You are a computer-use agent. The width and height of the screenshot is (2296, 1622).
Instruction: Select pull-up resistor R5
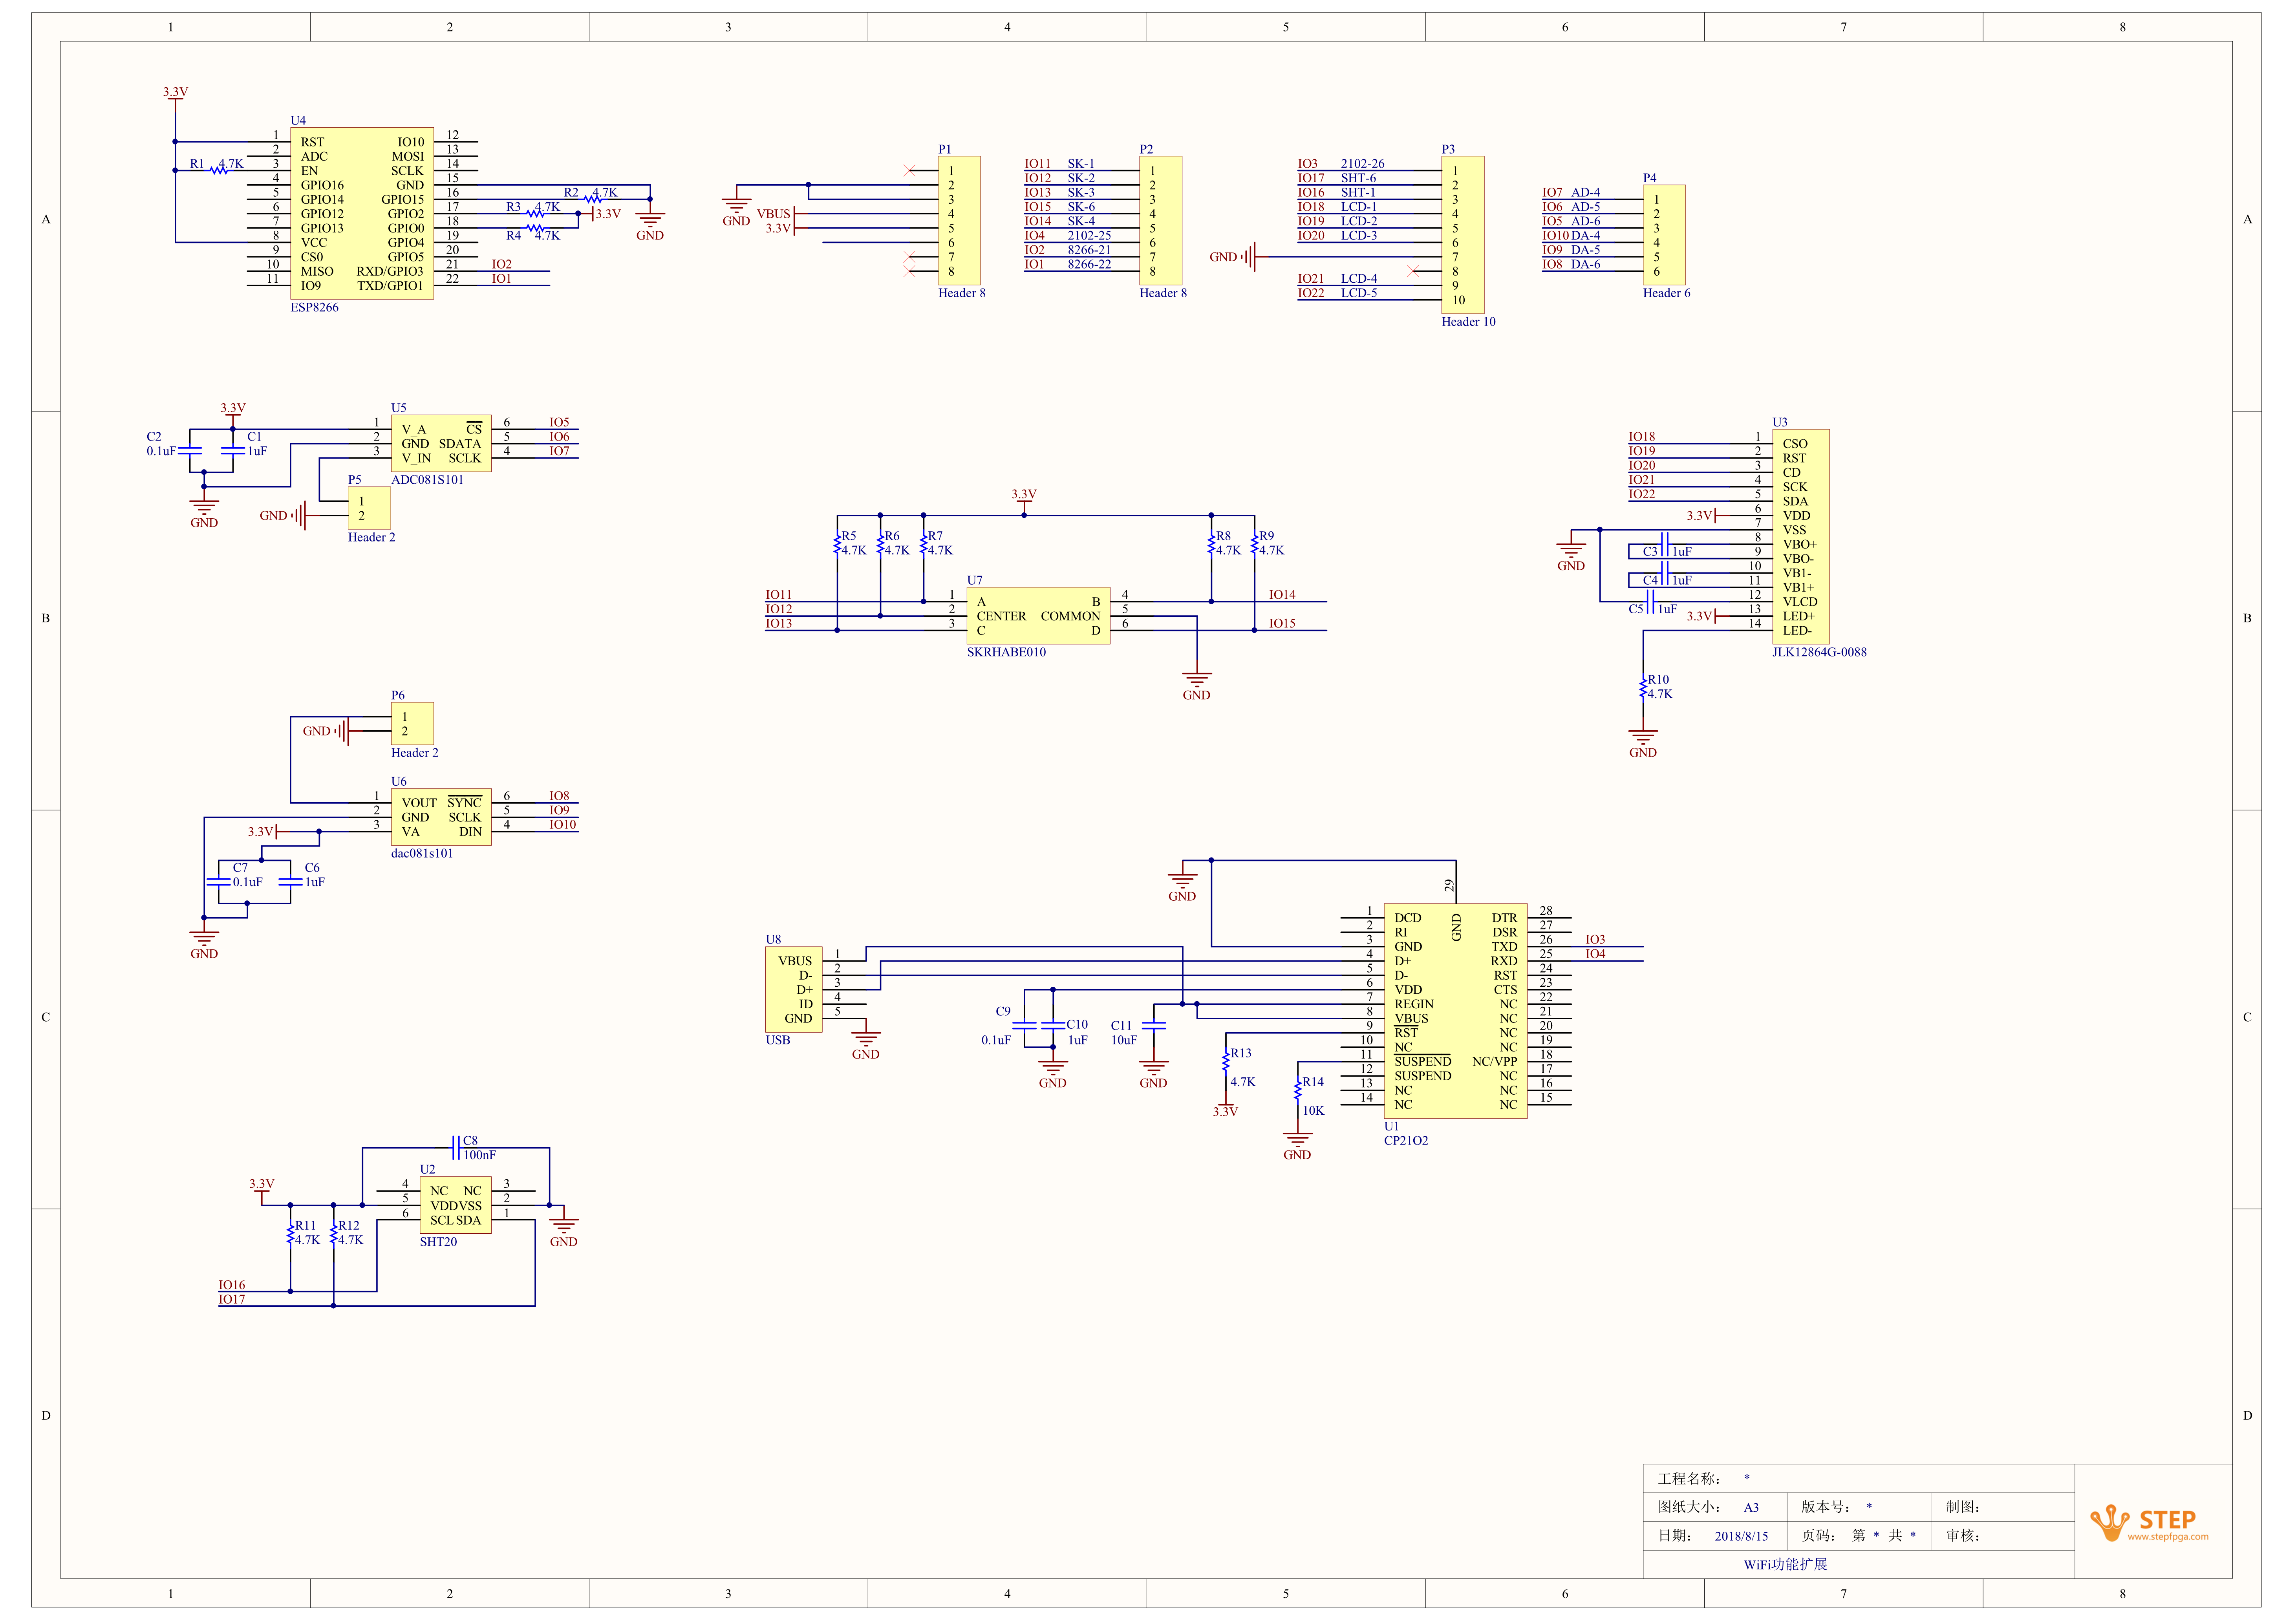point(837,544)
